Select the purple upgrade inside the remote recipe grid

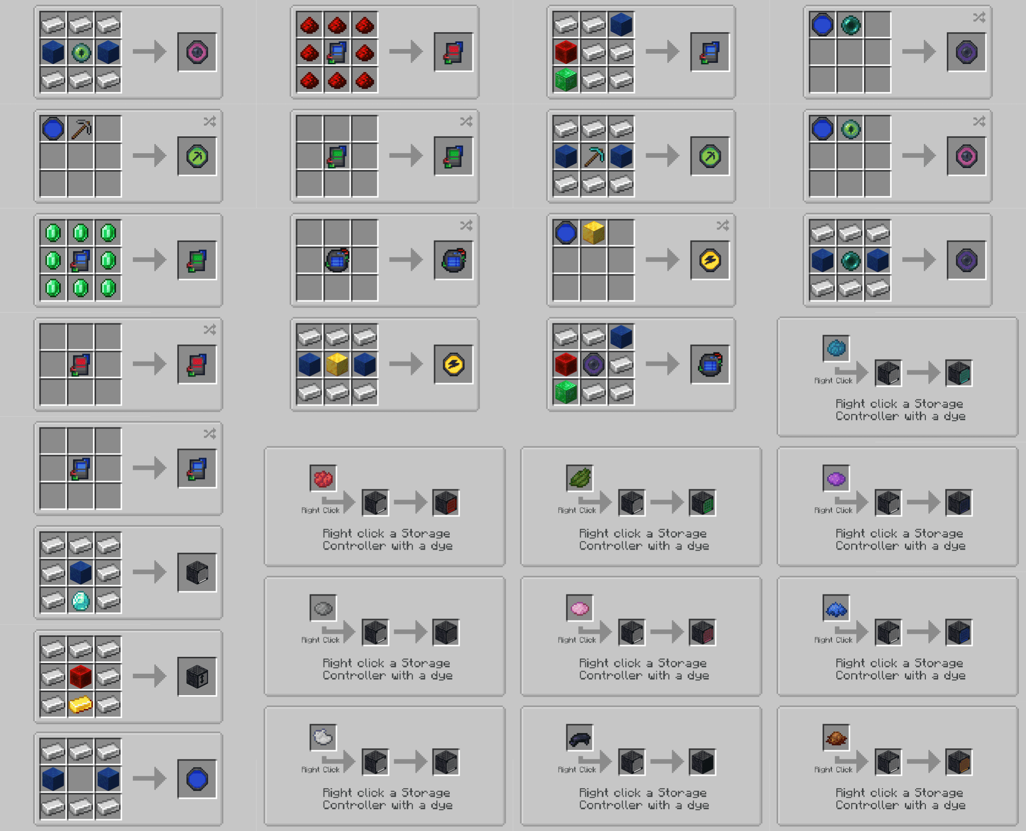click(x=594, y=365)
